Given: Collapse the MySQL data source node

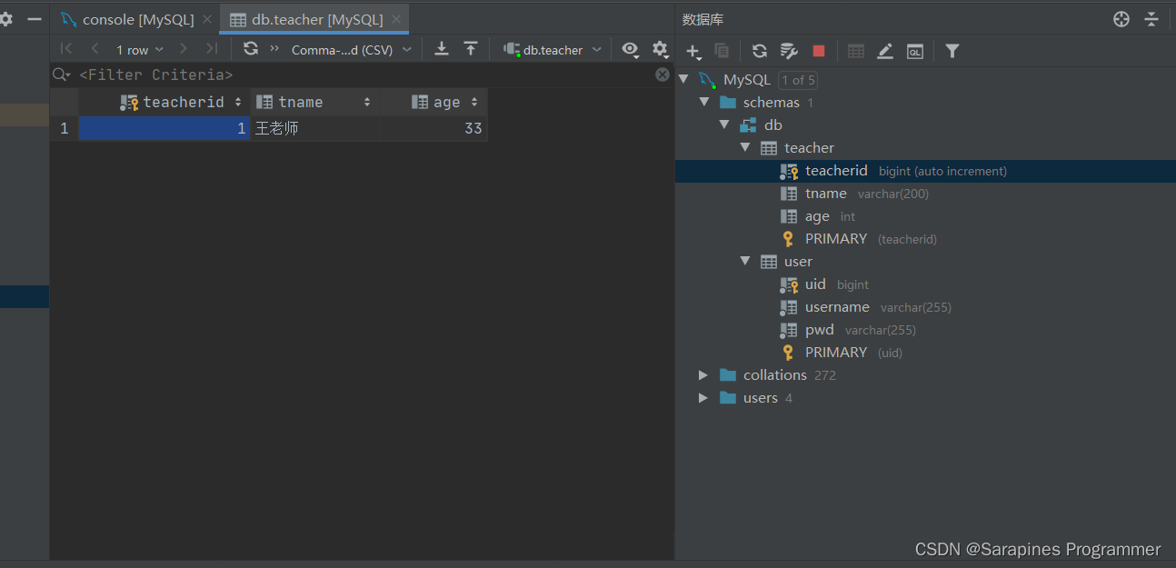Looking at the screenshot, I should click(683, 80).
